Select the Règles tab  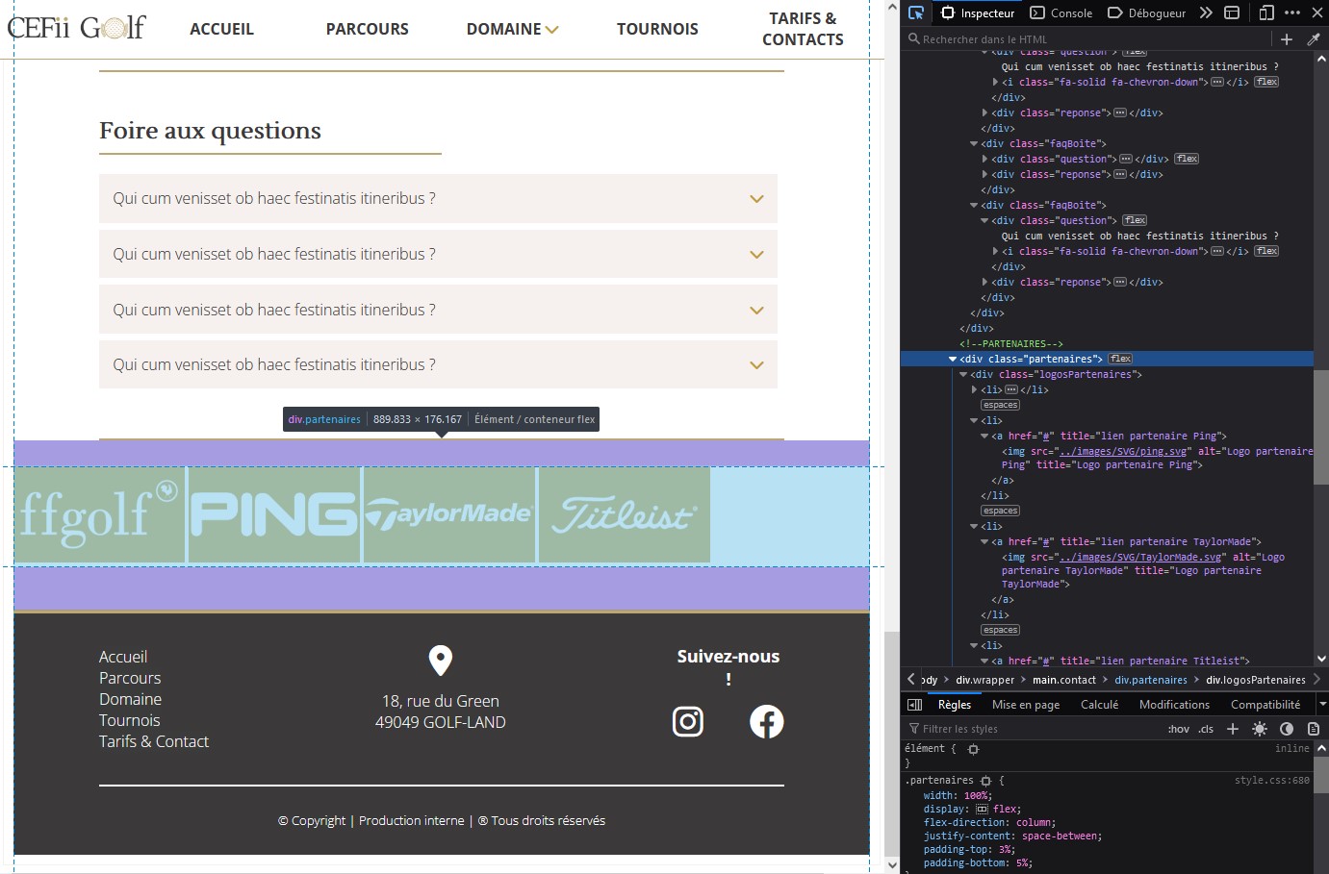point(955,705)
